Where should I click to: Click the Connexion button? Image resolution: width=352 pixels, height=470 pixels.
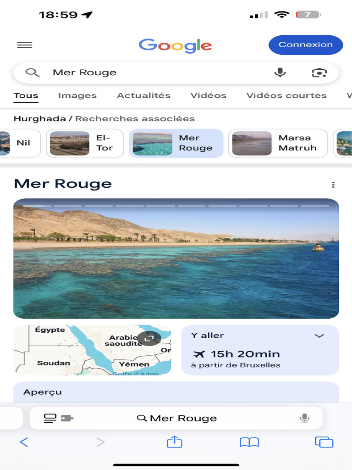(306, 45)
